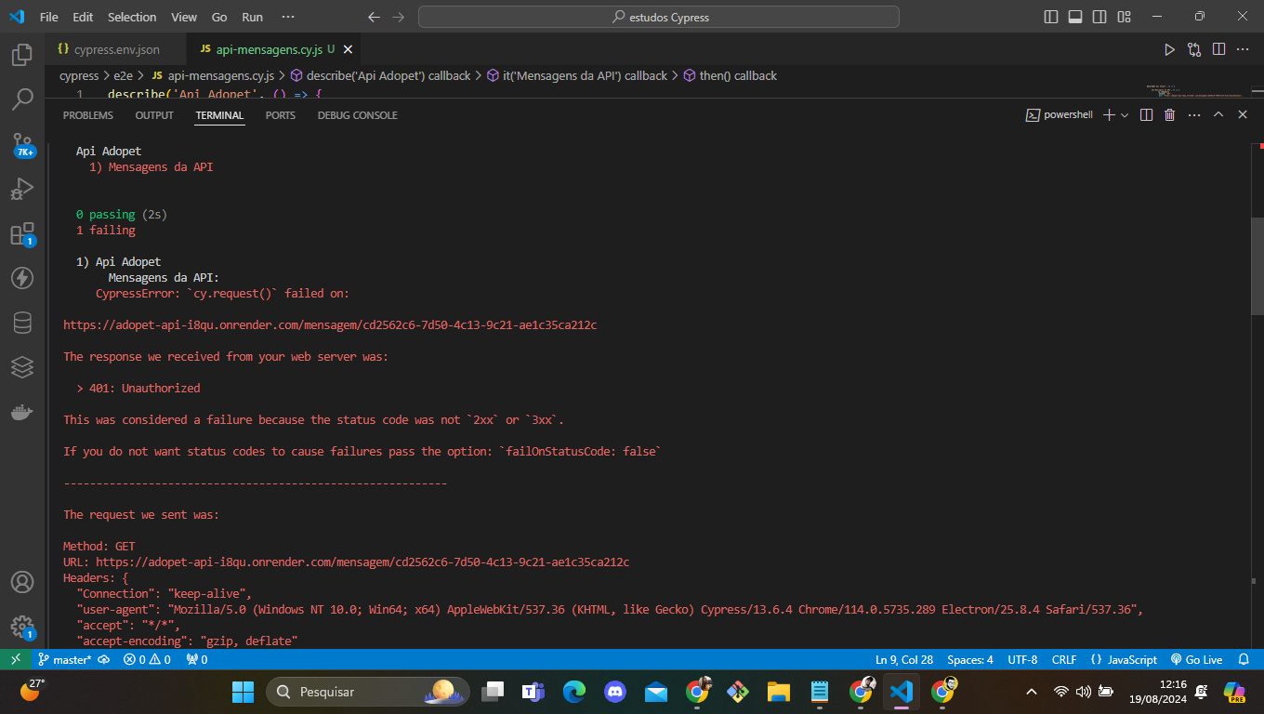
Task: Open then() callback breadcrumb
Action: tap(731, 76)
